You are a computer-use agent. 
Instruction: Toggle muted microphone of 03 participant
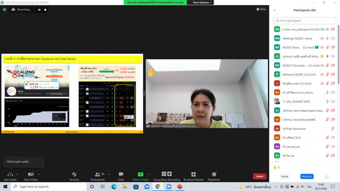click(327, 146)
